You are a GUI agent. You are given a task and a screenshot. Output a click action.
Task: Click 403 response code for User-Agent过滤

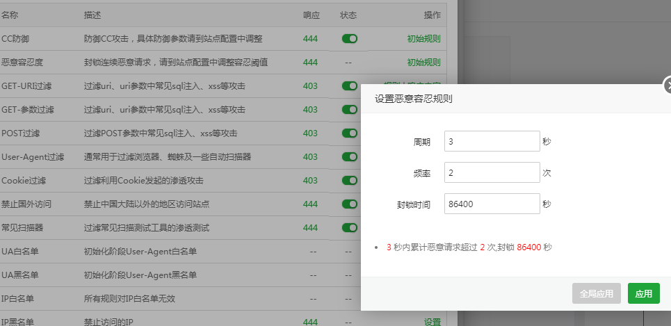point(310,157)
